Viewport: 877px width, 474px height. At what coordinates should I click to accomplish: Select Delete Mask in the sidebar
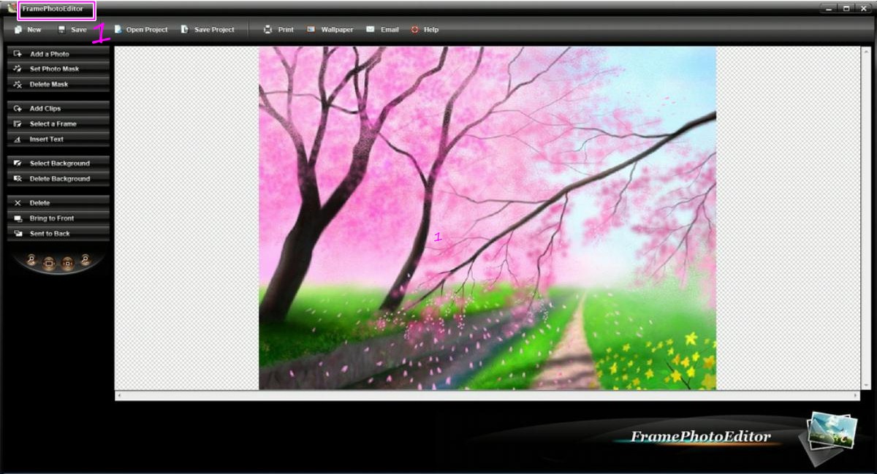click(x=58, y=85)
